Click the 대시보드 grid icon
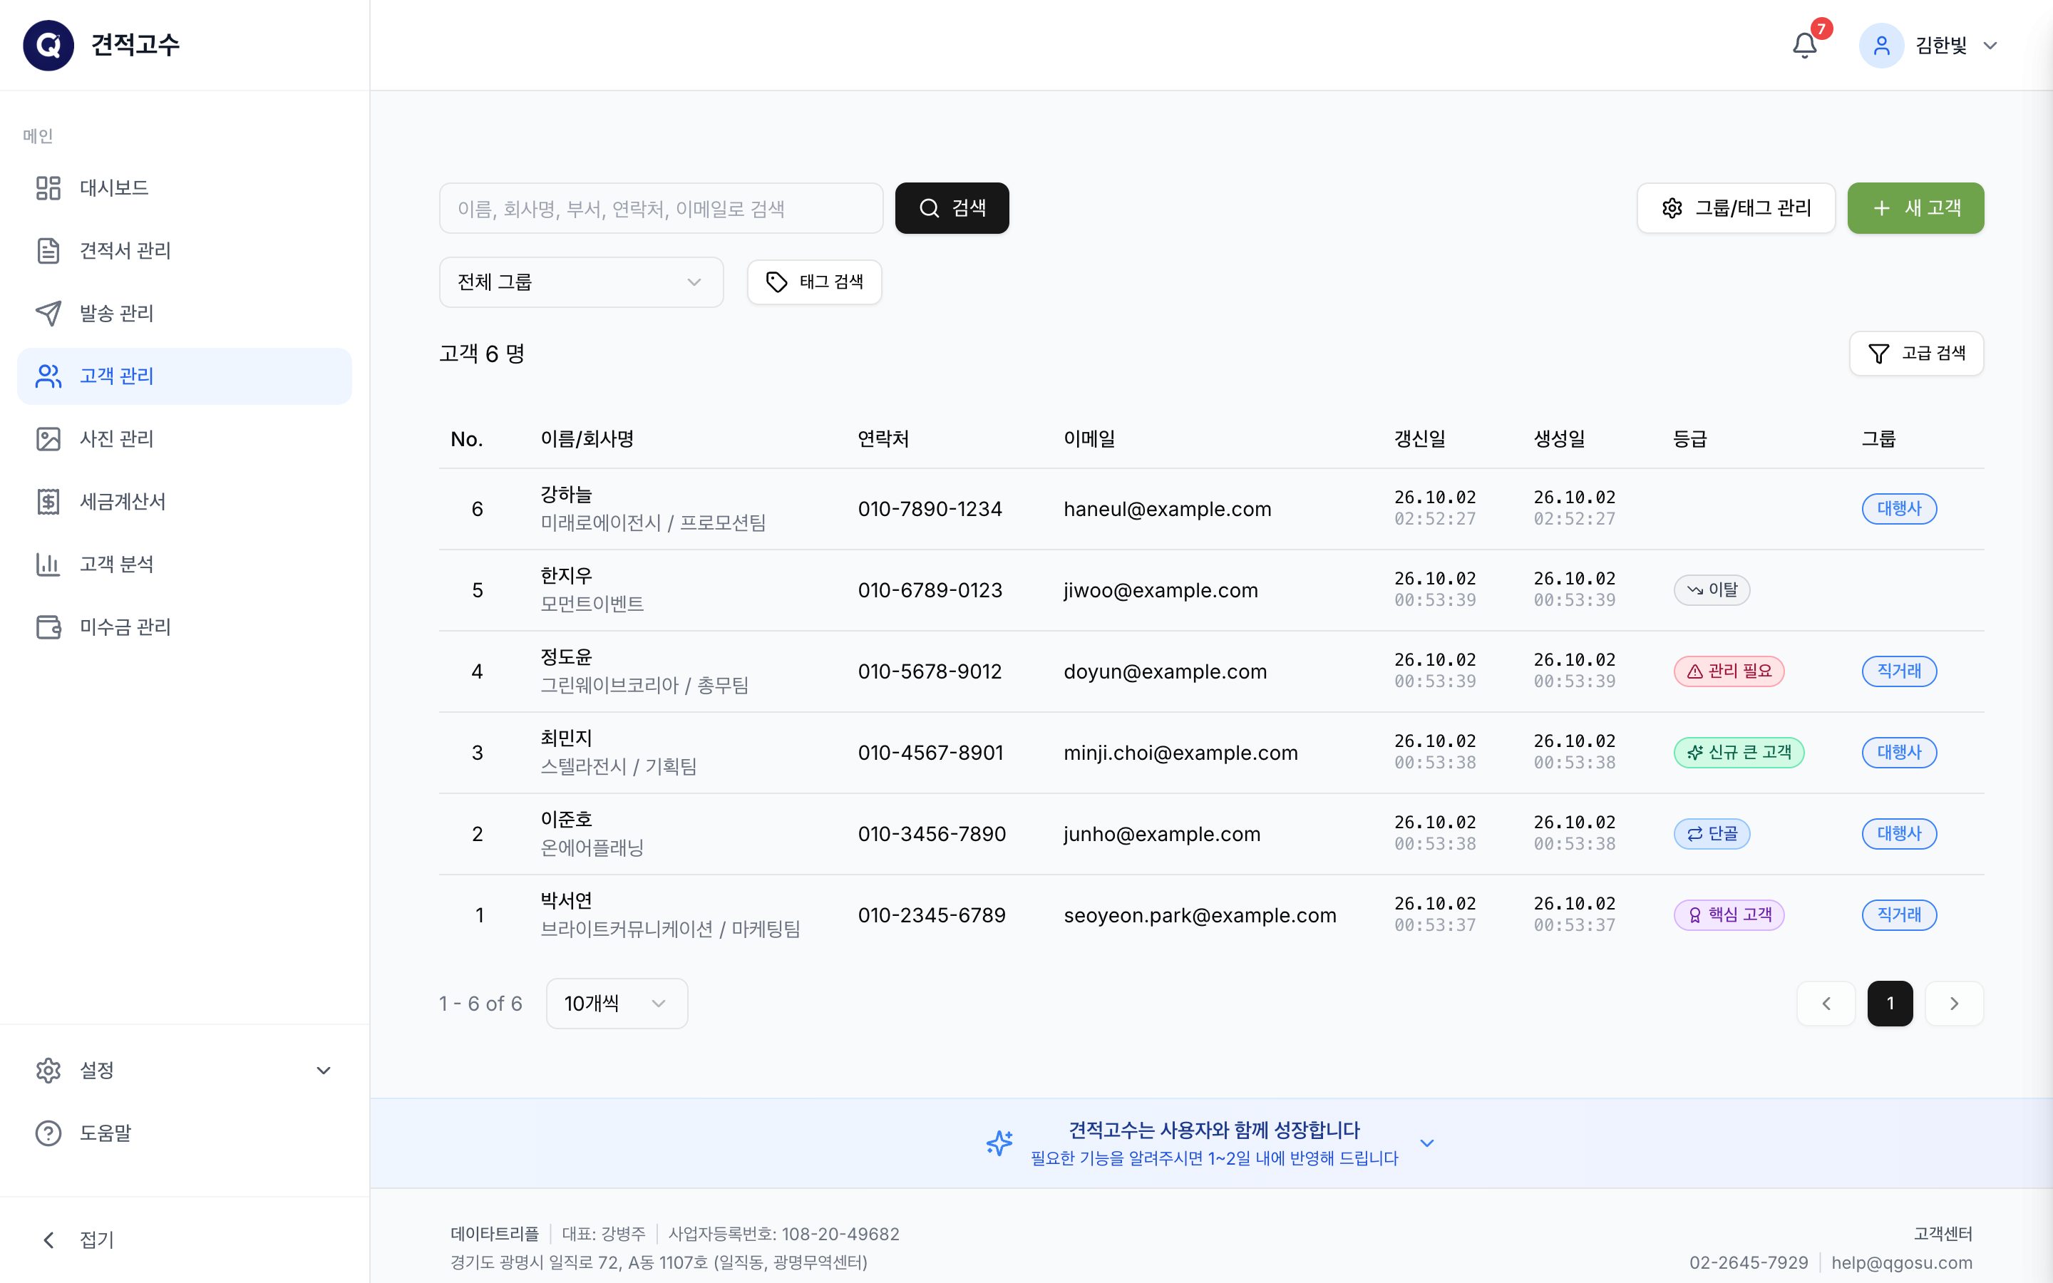 [x=48, y=187]
